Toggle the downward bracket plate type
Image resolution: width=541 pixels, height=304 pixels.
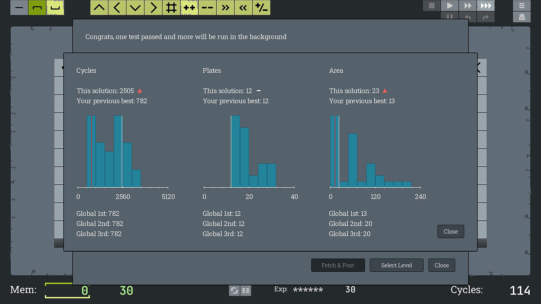37,8
